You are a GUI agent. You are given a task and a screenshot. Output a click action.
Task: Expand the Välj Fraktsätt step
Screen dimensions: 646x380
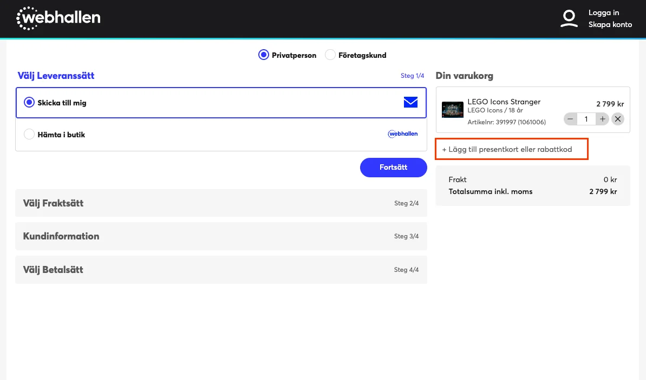(x=221, y=203)
